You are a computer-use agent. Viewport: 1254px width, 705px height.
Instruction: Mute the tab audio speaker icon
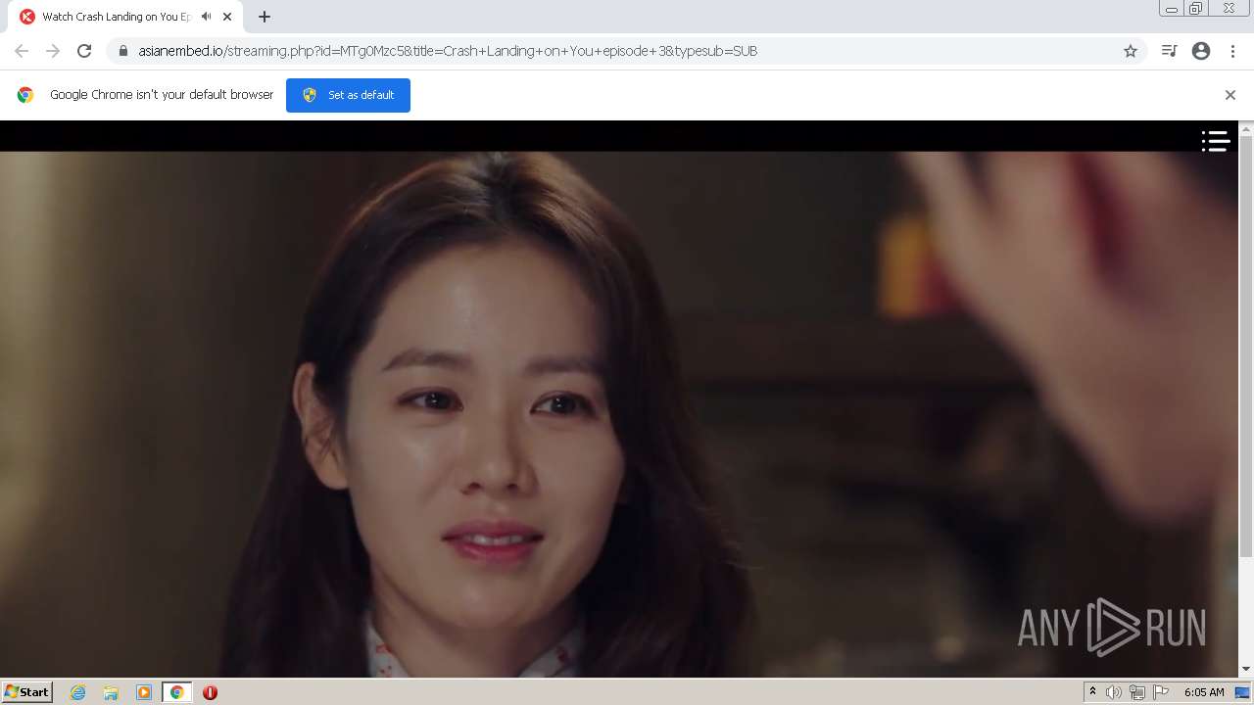coord(206,17)
